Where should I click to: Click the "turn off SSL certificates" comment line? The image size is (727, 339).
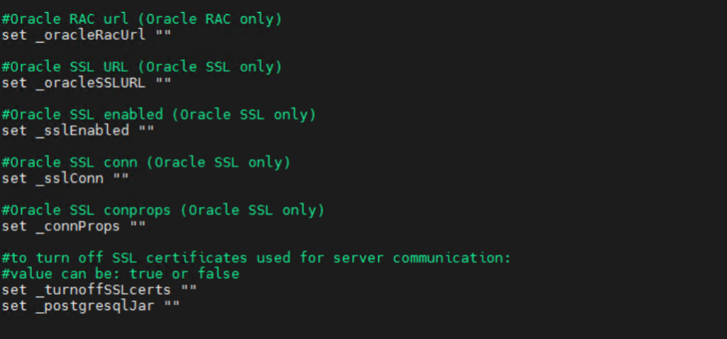256,257
